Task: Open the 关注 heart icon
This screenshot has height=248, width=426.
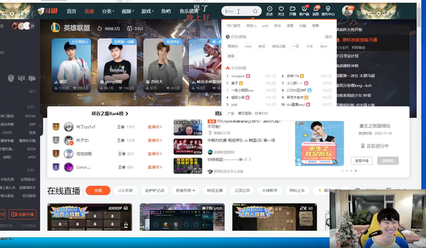Action: click(281, 11)
